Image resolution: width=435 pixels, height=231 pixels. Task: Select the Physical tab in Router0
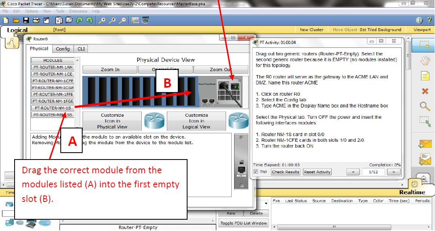pyautogui.click(x=39, y=48)
